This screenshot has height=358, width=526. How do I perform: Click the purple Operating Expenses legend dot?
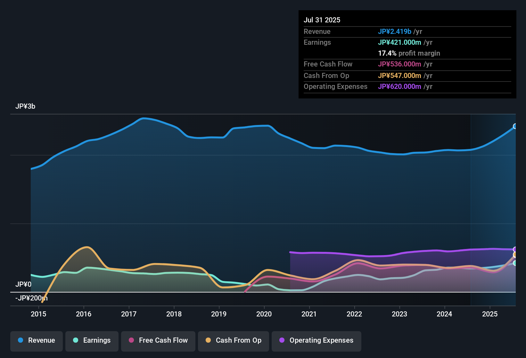point(282,340)
